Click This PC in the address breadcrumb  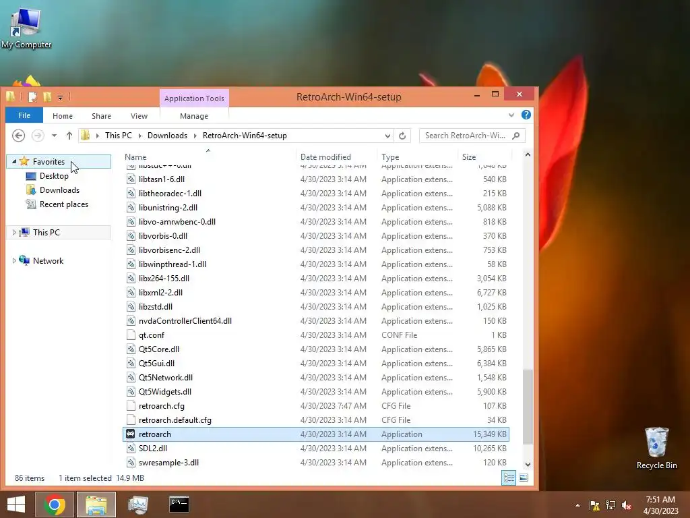tap(119, 136)
